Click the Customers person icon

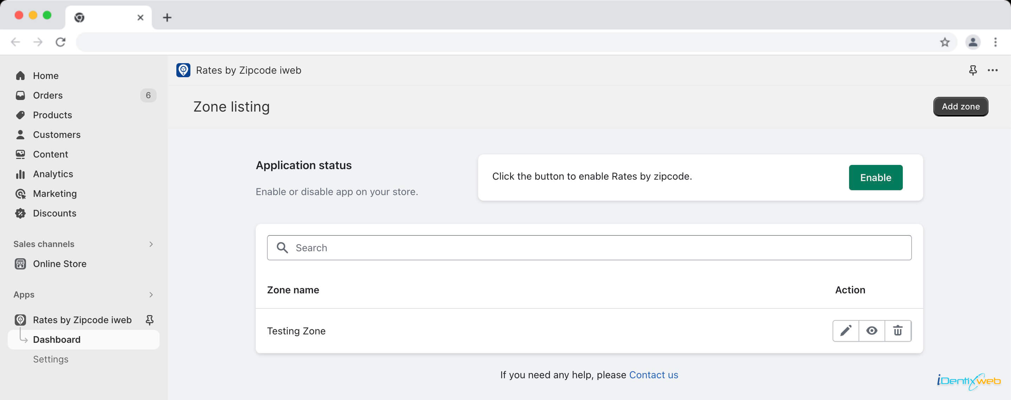20,134
